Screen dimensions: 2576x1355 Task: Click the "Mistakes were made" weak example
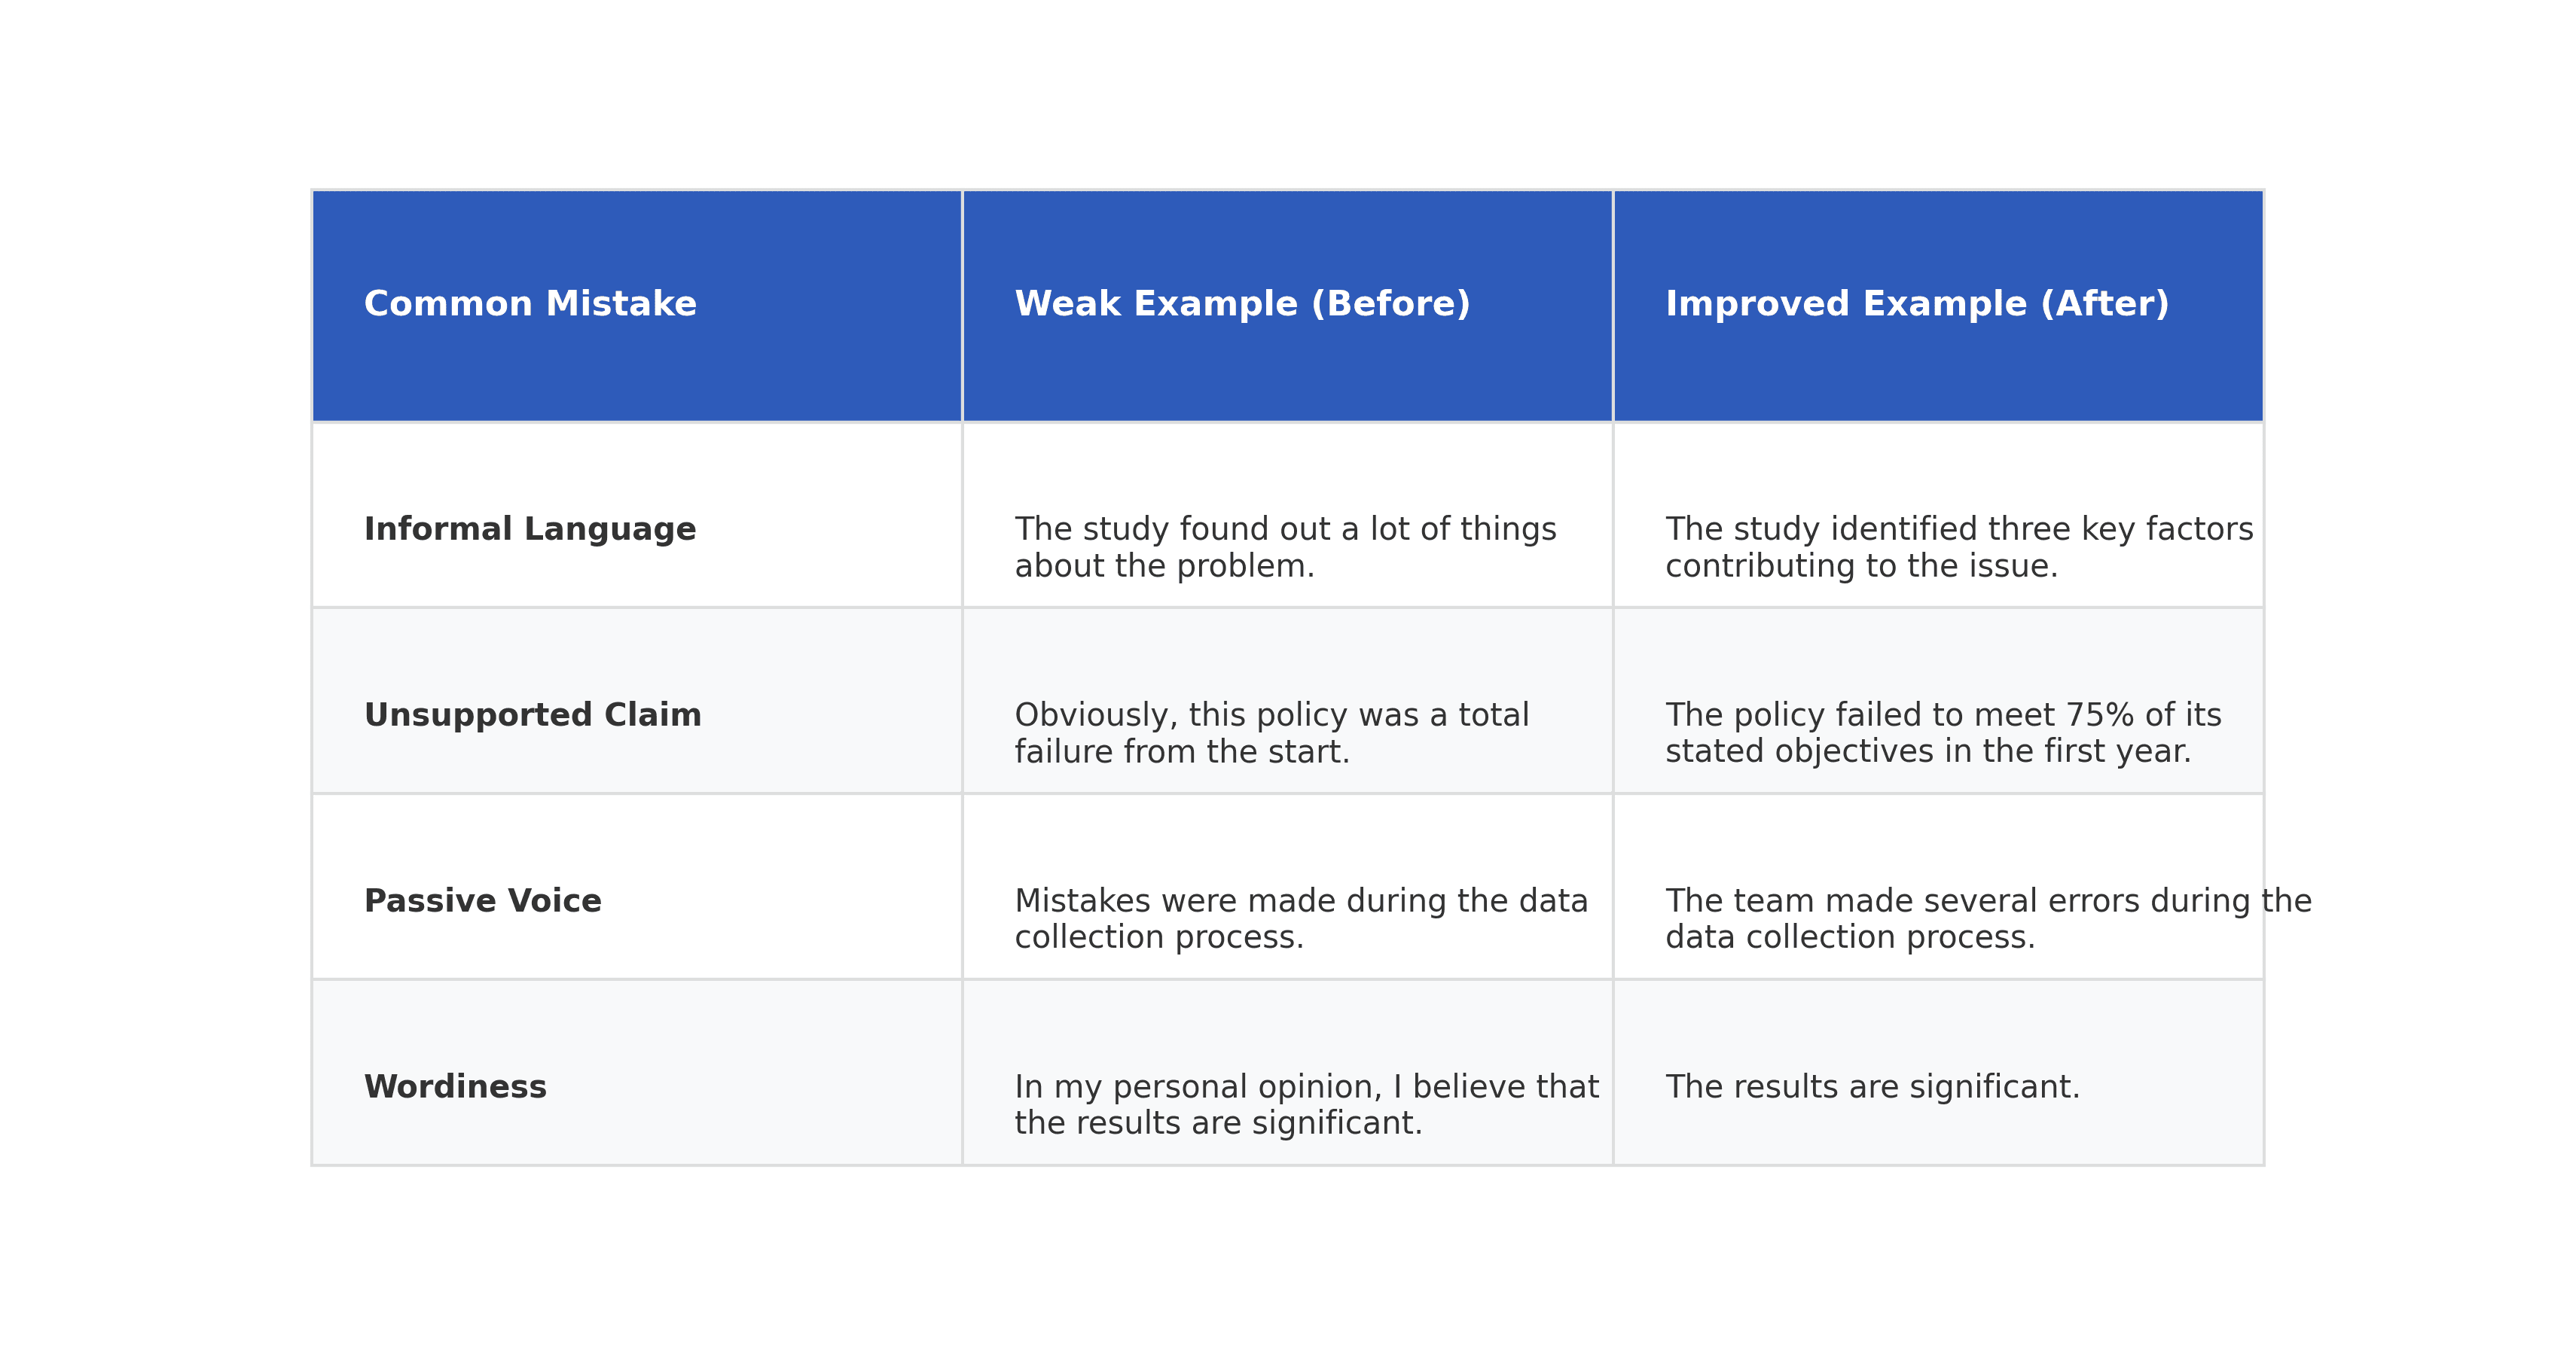1300,919
